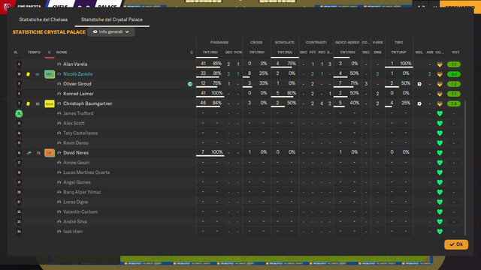
Task: Click David Neres' orange position badge
Action: [50, 153]
